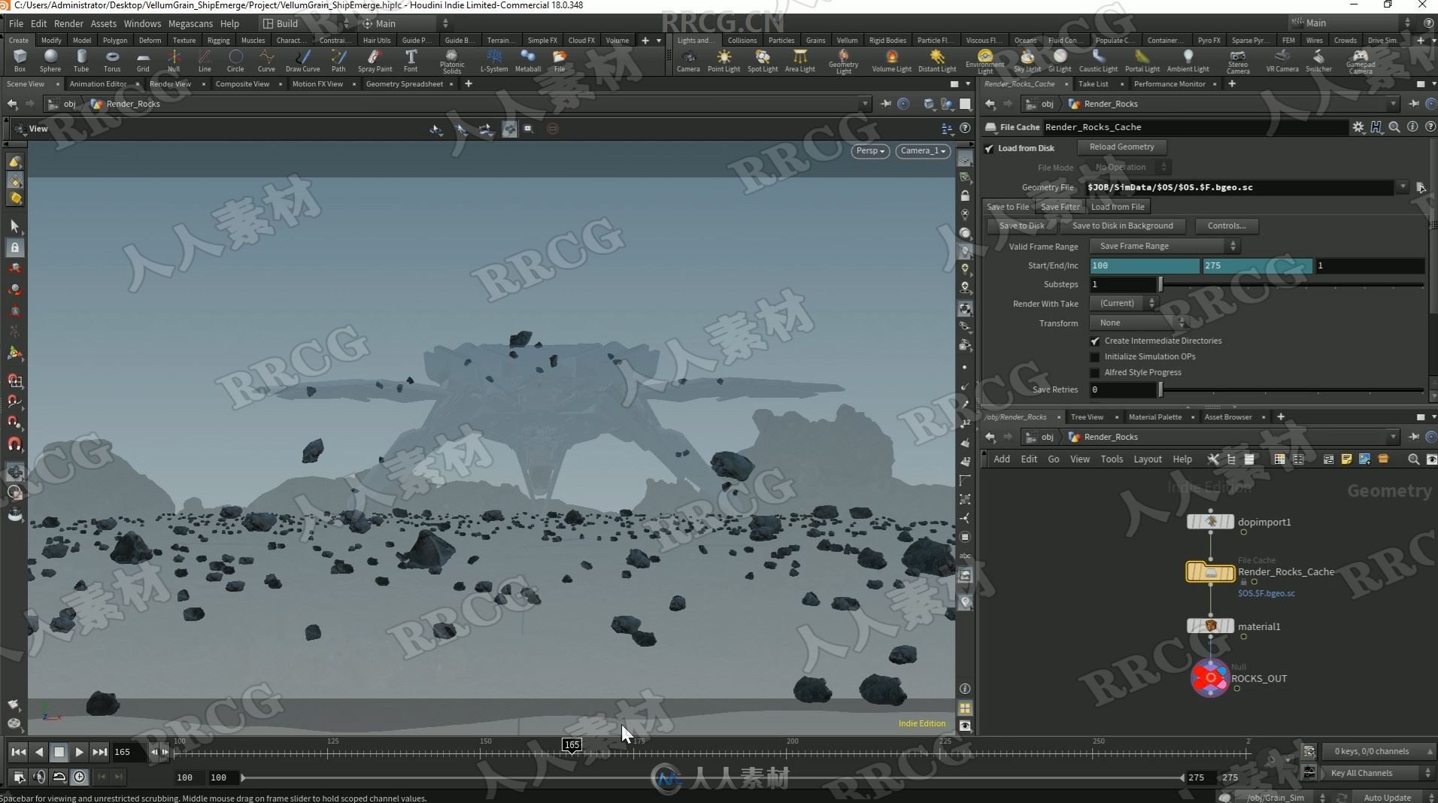This screenshot has width=1438, height=803.
Task: Jump to the first frame
Action: [18, 752]
